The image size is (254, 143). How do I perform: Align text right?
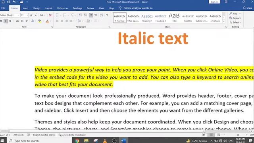tap(66, 21)
